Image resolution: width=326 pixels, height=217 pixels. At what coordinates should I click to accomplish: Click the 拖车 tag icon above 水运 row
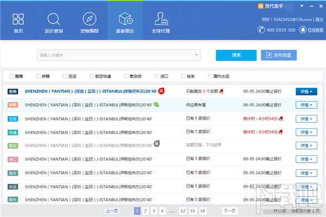(12, 173)
